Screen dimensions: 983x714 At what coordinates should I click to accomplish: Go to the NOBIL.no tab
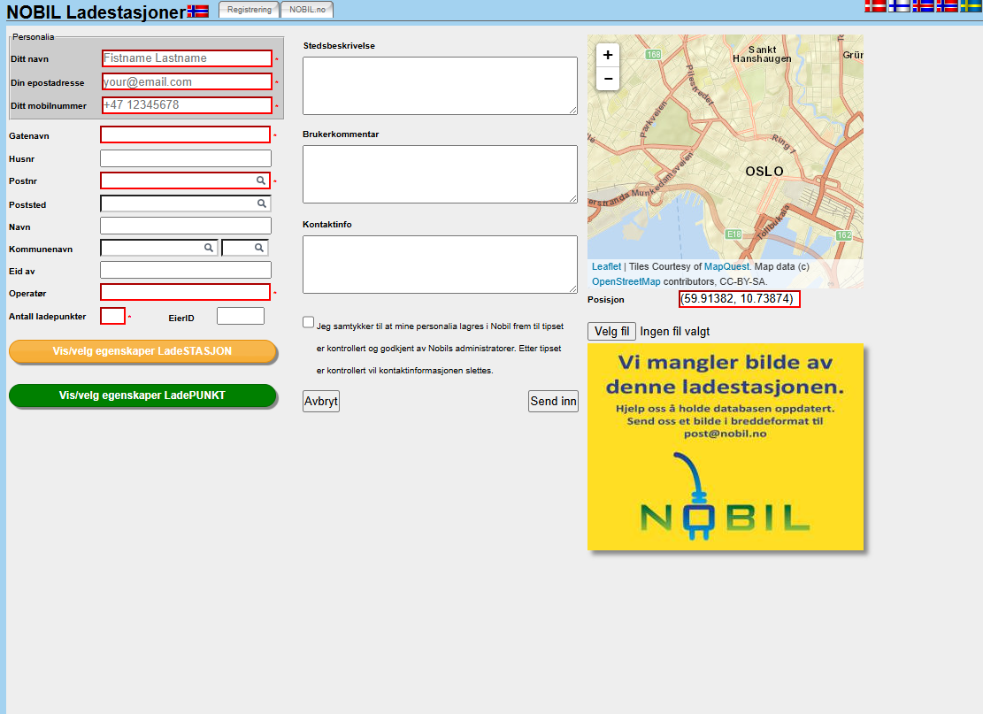307,10
